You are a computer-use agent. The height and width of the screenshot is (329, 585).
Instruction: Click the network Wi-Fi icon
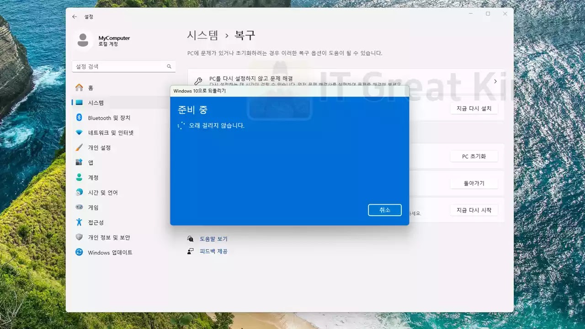79,133
